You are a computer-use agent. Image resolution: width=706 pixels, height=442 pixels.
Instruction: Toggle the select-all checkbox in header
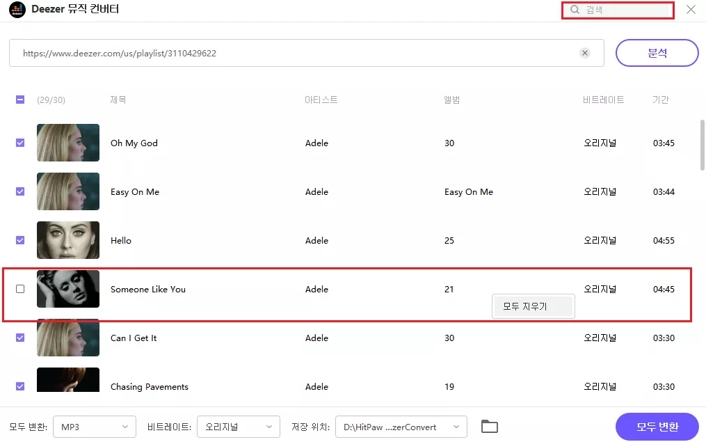[20, 100]
